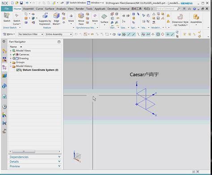The height and width of the screenshot is (175, 212).
Task: Open the No Selection Filter dropdown
Action: [31, 34]
